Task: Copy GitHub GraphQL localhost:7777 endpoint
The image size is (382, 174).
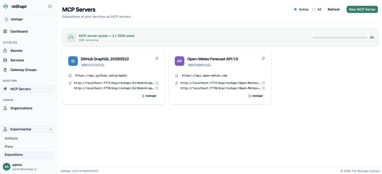Action: pos(157,83)
